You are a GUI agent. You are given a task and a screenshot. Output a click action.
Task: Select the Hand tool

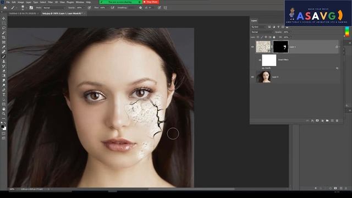click(x=4, y=109)
